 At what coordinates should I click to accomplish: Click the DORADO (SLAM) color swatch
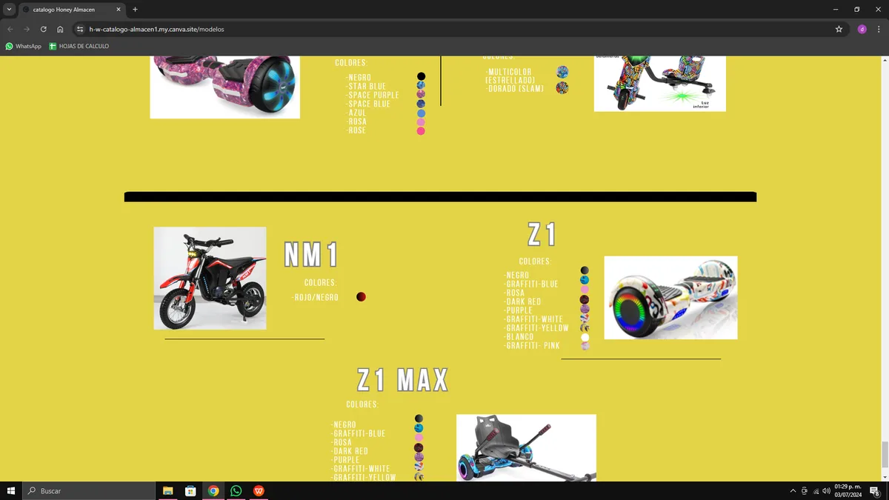[562, 88]
